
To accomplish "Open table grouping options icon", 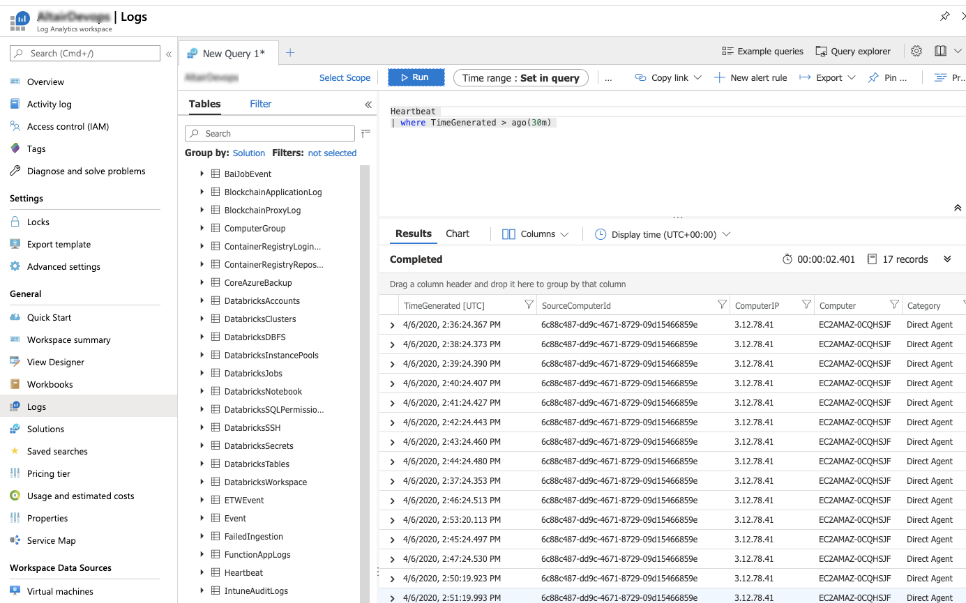I will 365,133.
